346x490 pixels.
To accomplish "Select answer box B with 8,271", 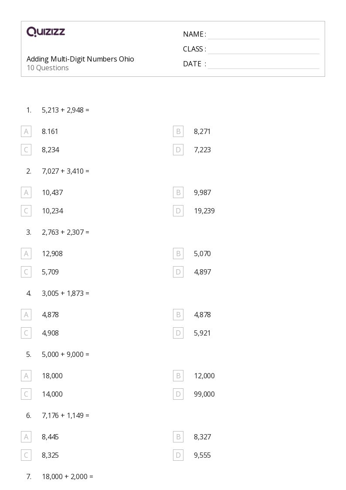I will [178, 132].
